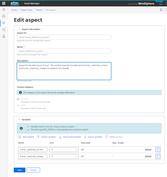Click the Home icon in sidebar

4,10
